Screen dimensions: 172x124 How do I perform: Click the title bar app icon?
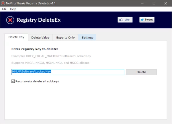3,3
